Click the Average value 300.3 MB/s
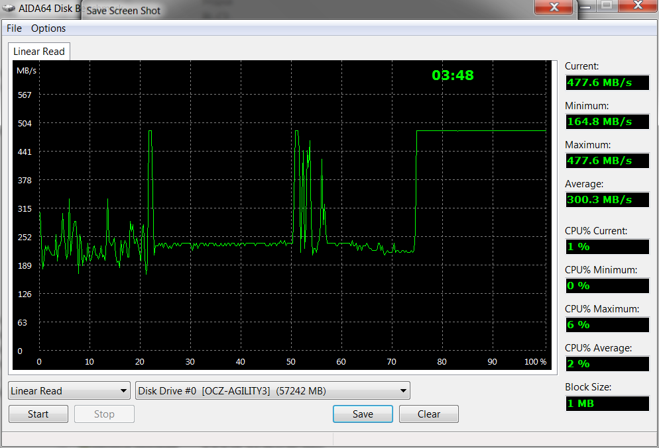 coord(607,200)
